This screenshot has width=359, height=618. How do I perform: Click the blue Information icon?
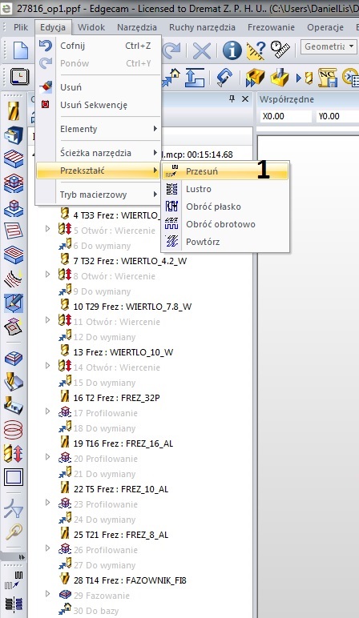pos(232,50)
